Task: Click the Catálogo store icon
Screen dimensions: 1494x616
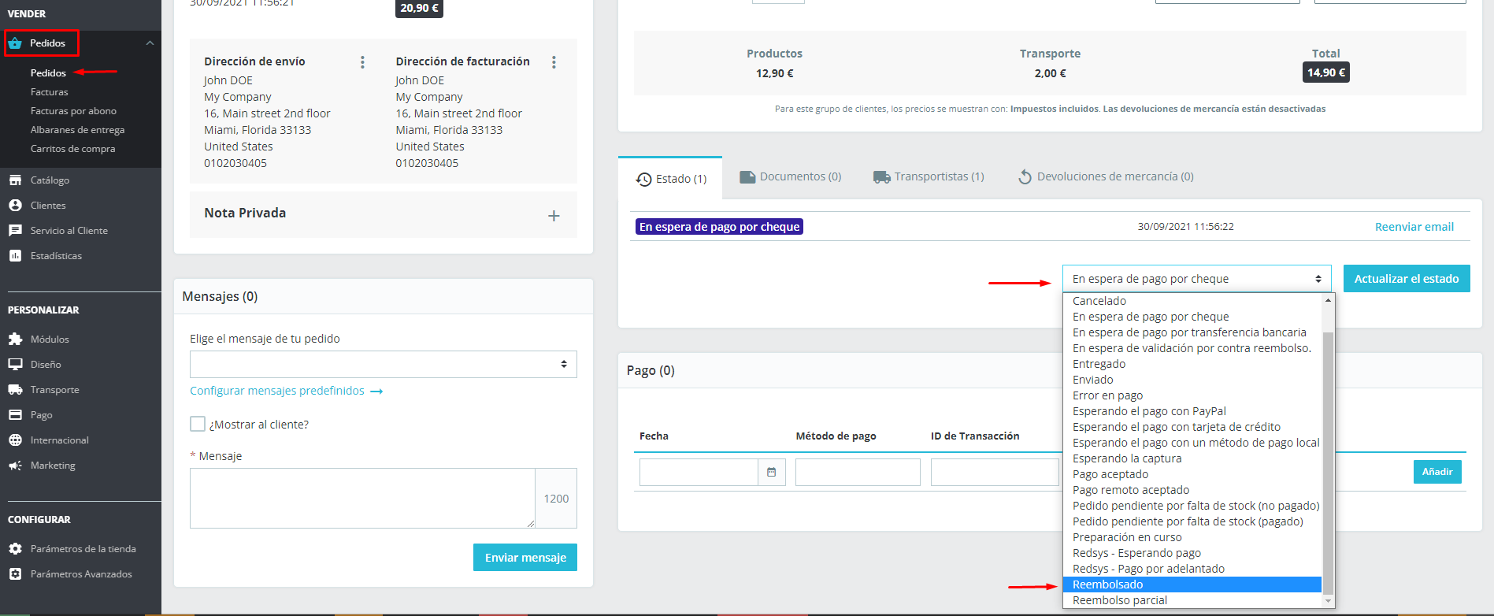Action: tap(15, 180)
